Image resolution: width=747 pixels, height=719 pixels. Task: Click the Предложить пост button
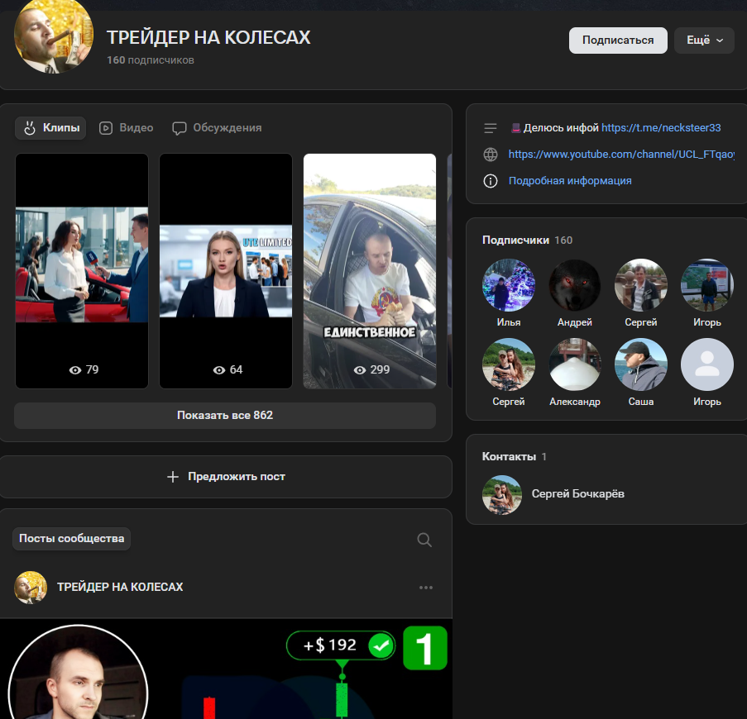tap(226, 477)
